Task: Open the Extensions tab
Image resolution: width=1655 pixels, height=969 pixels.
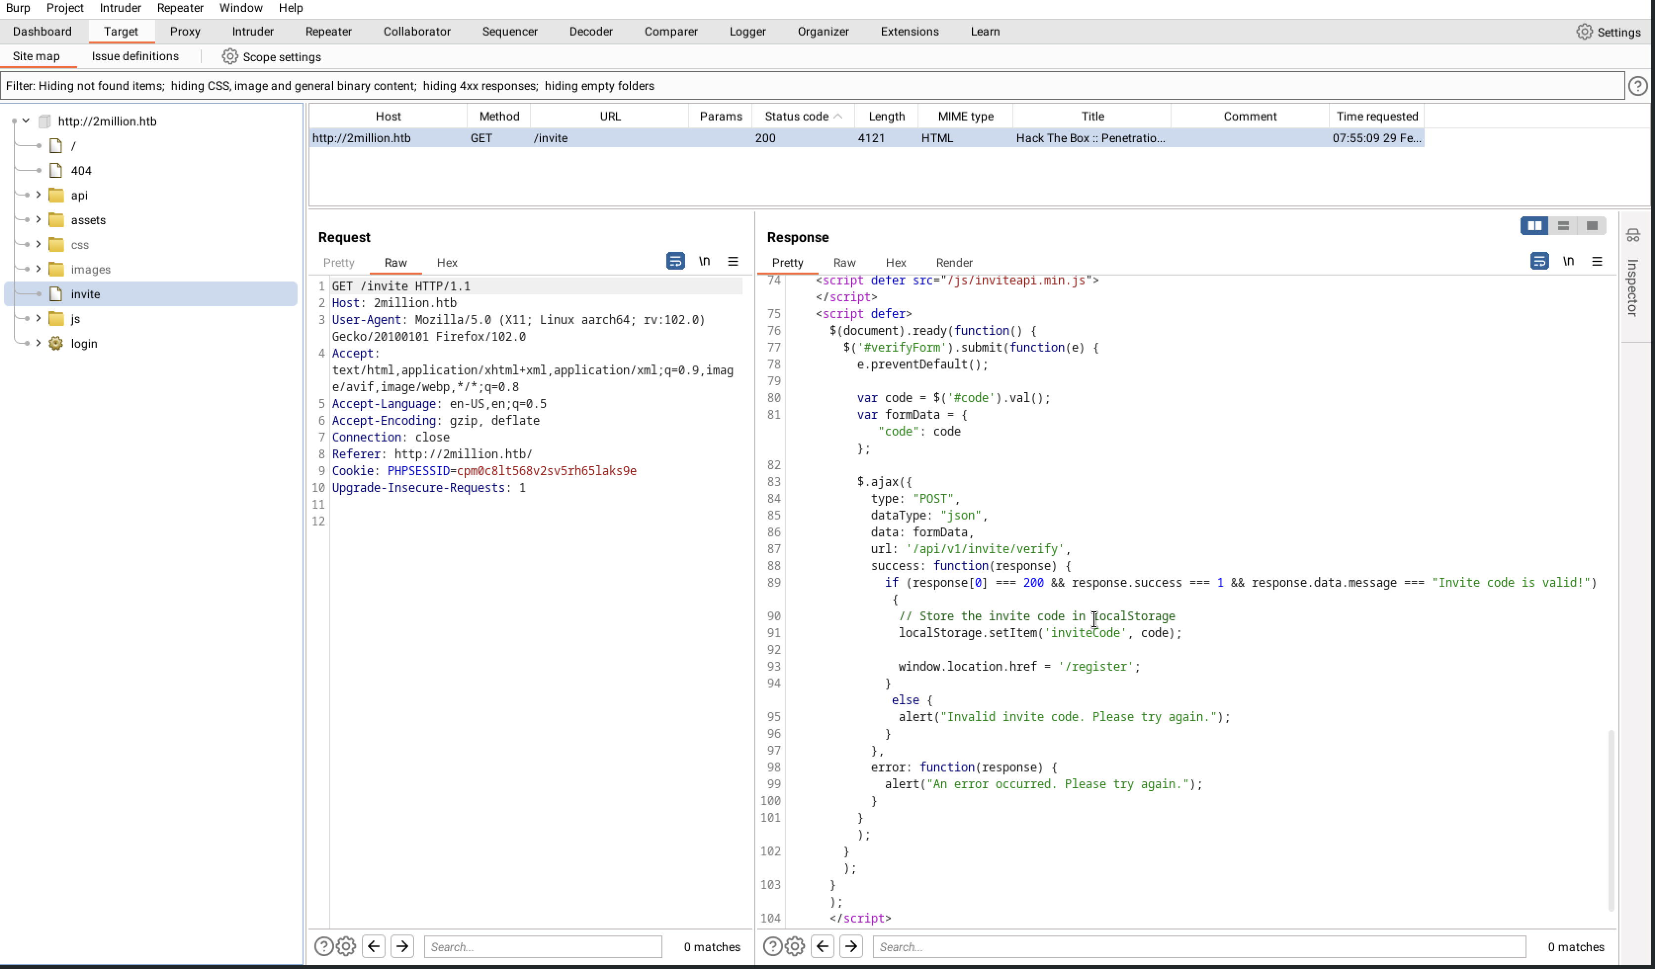Action: [x=909, y=32]
